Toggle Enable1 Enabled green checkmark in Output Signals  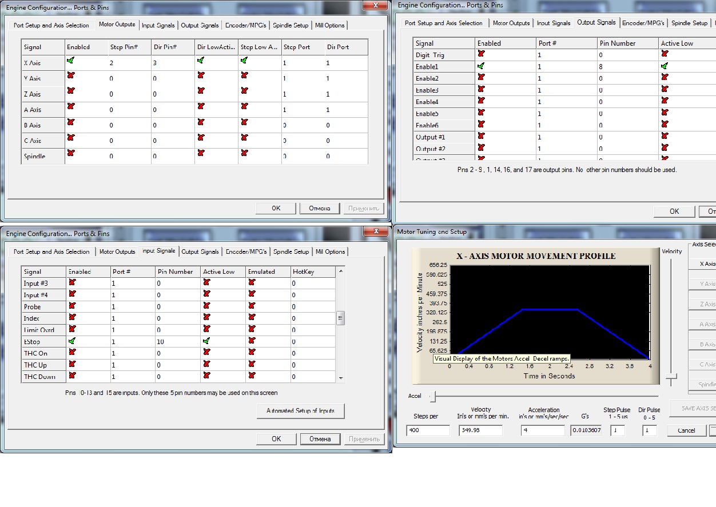point(481,66)
